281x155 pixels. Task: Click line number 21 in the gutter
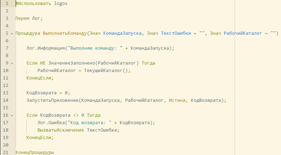coord(6,153)
